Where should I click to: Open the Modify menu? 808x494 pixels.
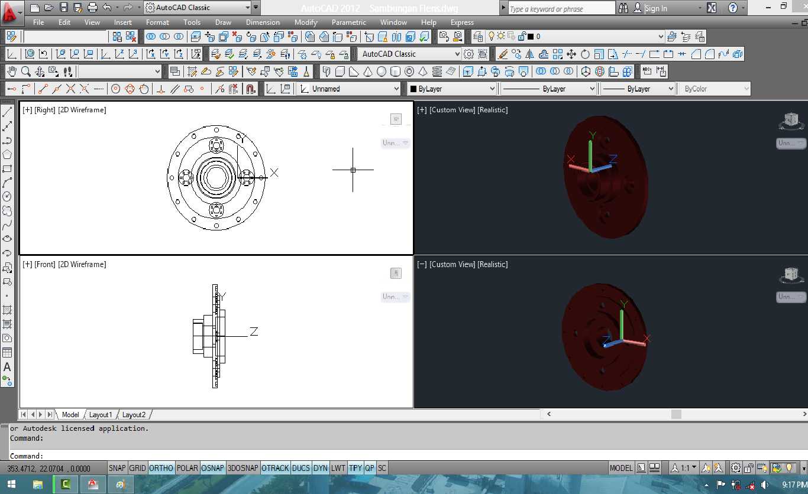pyautogui.click(x=306, y=22)
